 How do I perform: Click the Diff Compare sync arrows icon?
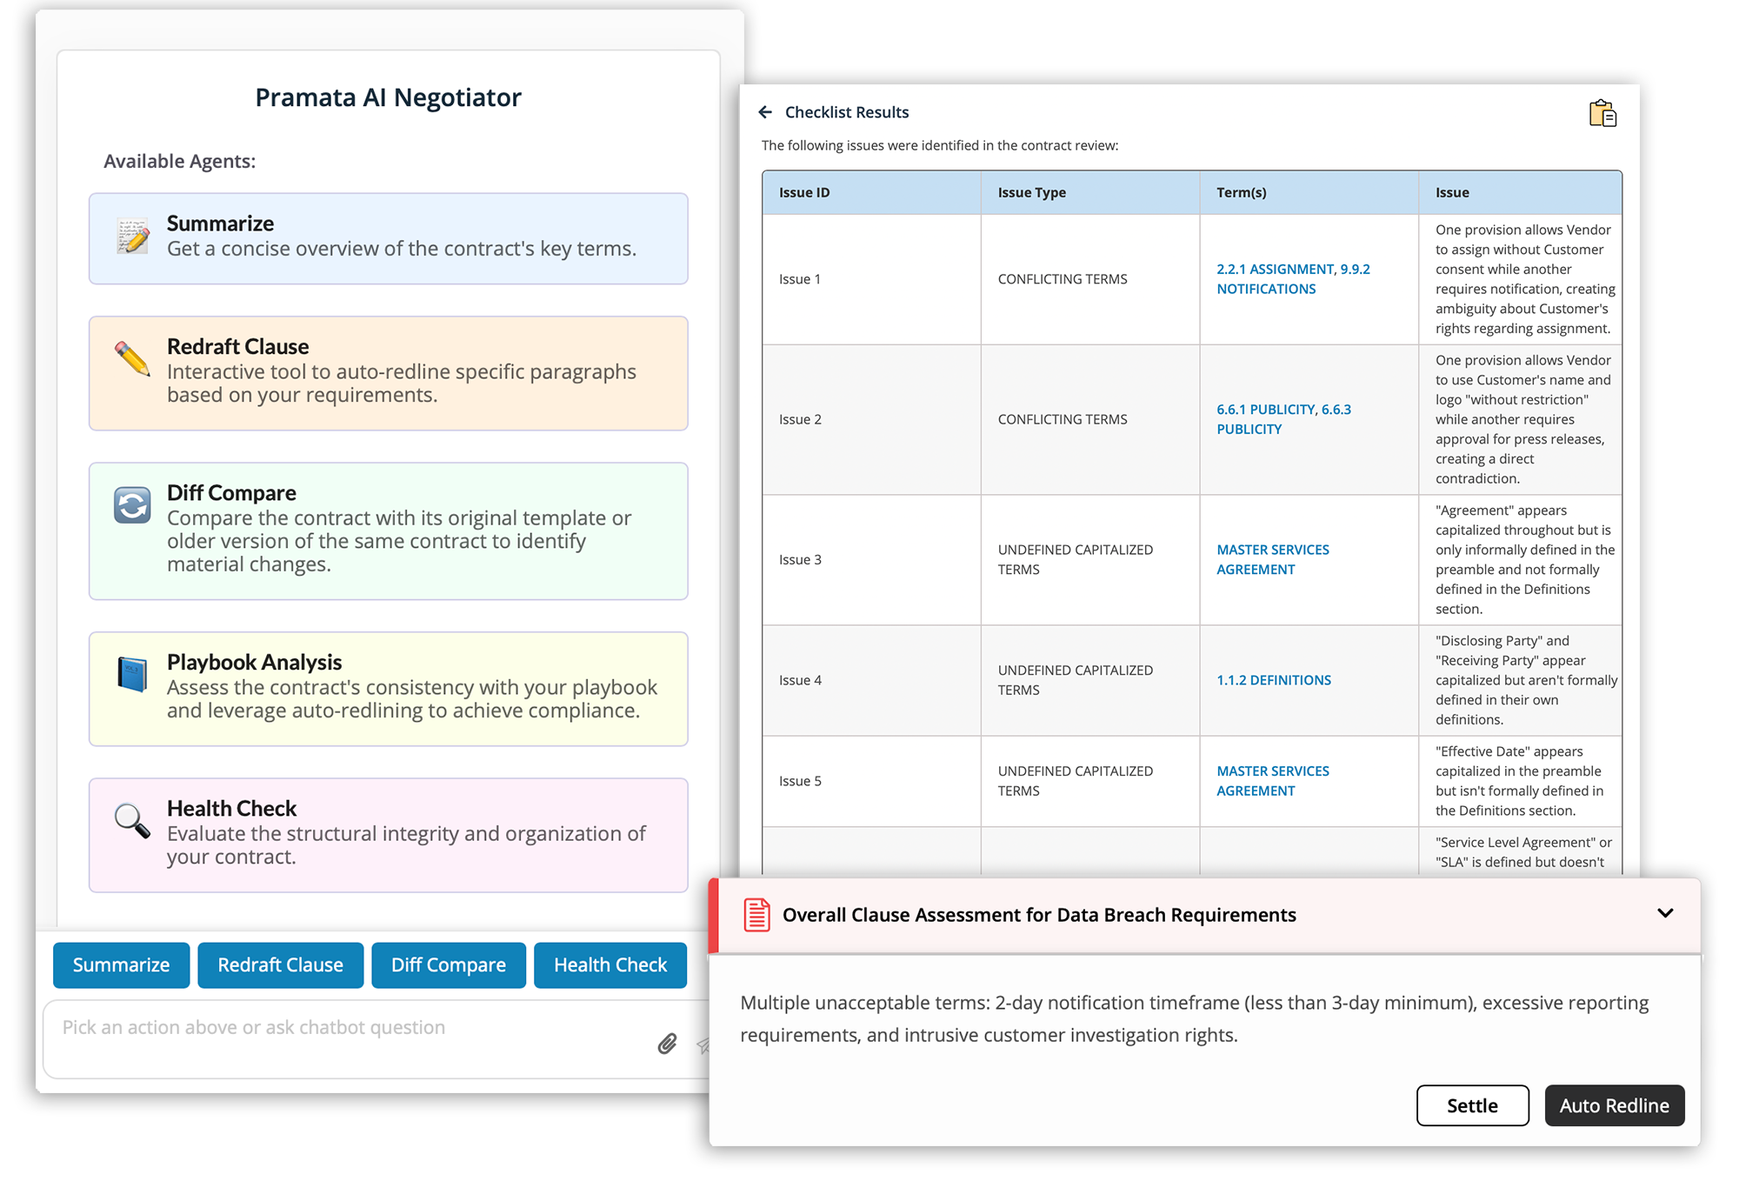point(132,505)
